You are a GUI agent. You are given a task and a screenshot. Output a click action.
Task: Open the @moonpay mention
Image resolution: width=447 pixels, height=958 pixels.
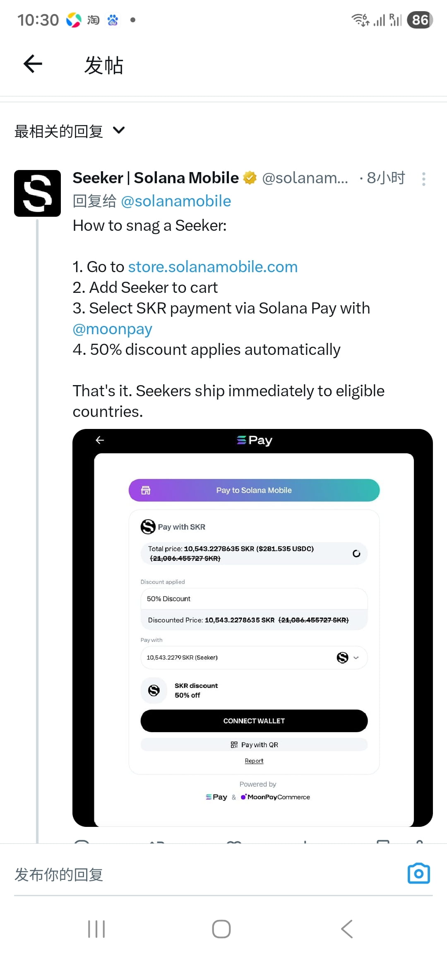click(x=113, y=329)
